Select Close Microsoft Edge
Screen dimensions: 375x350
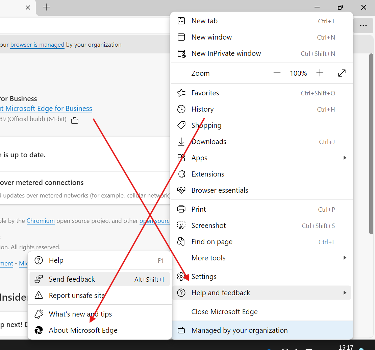coord(261,311)
